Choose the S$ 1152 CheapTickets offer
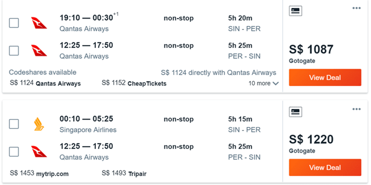The width and height of the screenshot is (371, 185). point(134,83)
